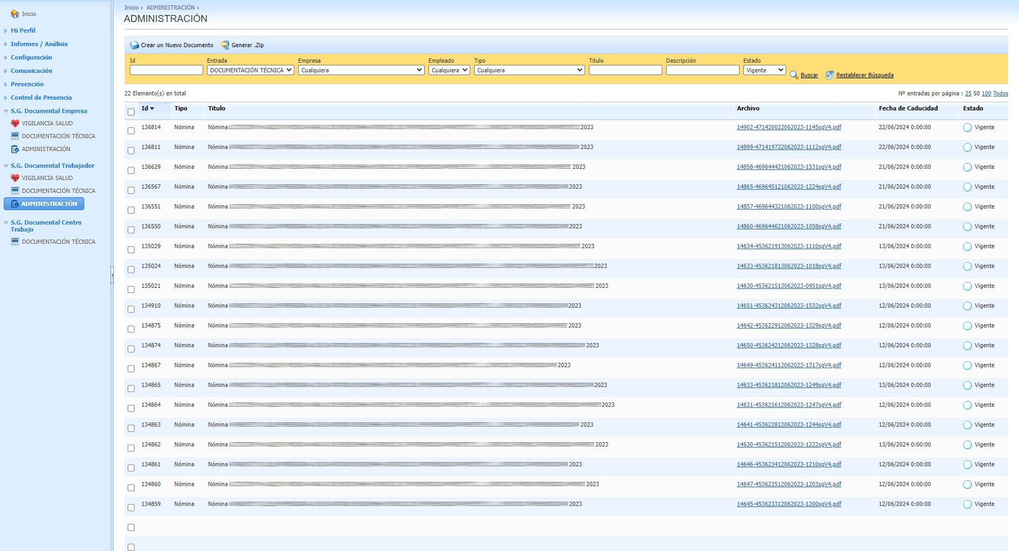The width and height of the screenshot is (1019, 551).
Task: Click the Restablecer Búsqueda icon
Action: pos(830,75)
